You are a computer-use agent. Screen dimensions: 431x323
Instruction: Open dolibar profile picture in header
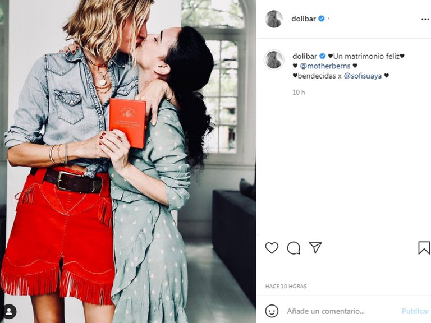click(x=274, y=19)
